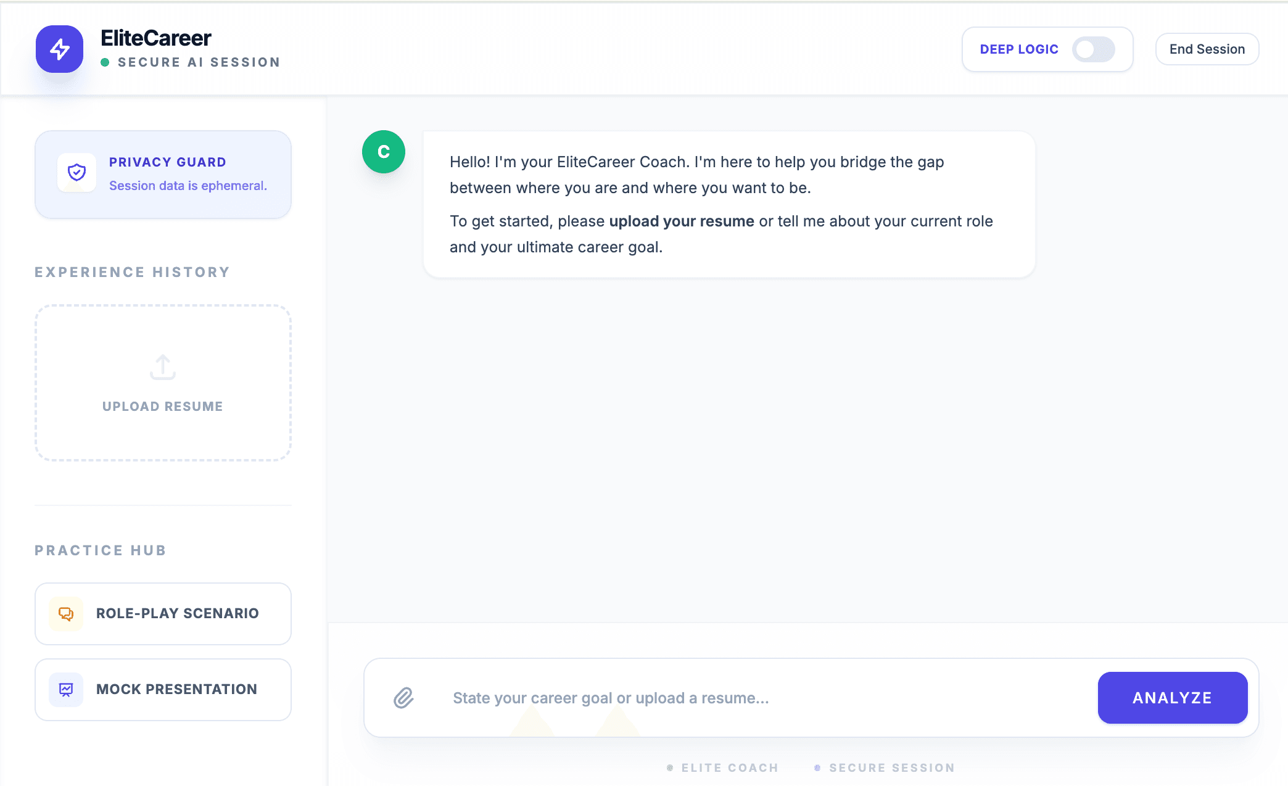Click the coach's welcome message bubble
The image size is (1288, 786).
[x=728, y=204]
